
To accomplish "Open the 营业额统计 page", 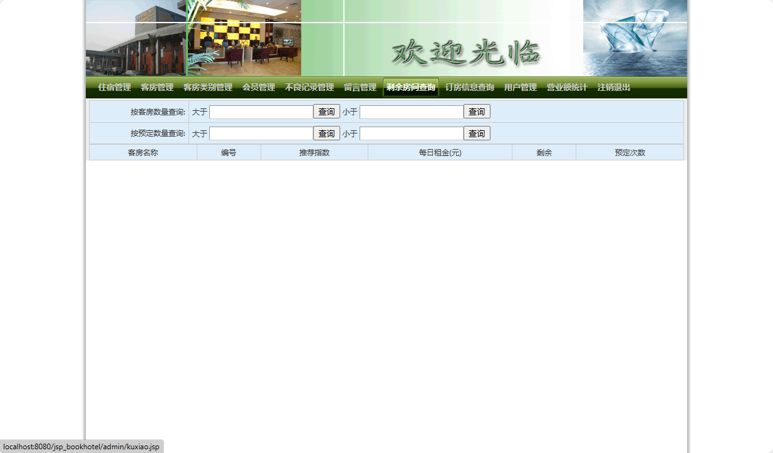I will pyautogui.click(x=566, y=88).
